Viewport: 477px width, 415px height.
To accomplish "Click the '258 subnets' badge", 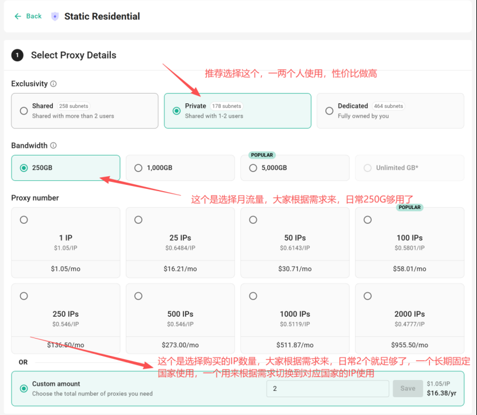I will (74, 106).
